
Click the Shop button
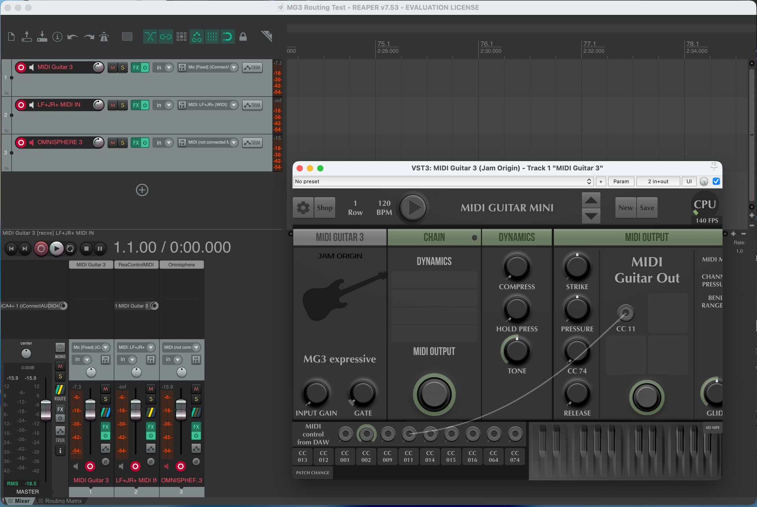click(x=324, y=208)
